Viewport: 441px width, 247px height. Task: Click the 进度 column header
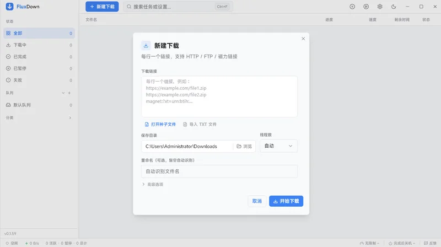(x=329, y=20)
